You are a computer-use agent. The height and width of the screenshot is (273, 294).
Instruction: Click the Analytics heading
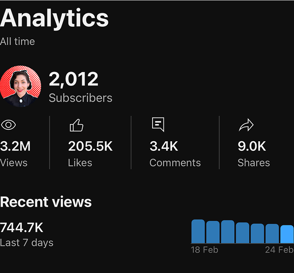point(54,19)
